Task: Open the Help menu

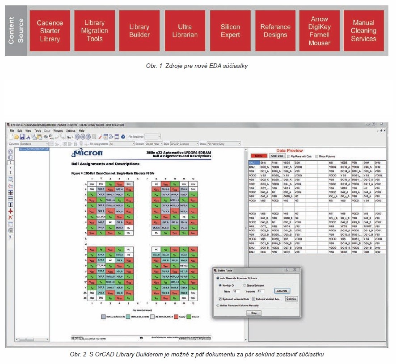Action: (82, 130)
